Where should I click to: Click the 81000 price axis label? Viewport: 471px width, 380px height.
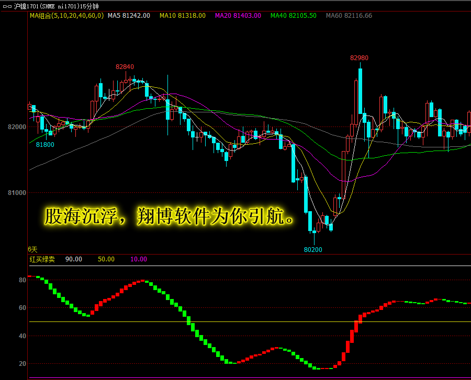click(17, 193)
